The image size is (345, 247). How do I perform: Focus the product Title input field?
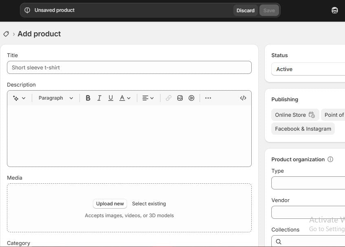(x=129, y=67)
